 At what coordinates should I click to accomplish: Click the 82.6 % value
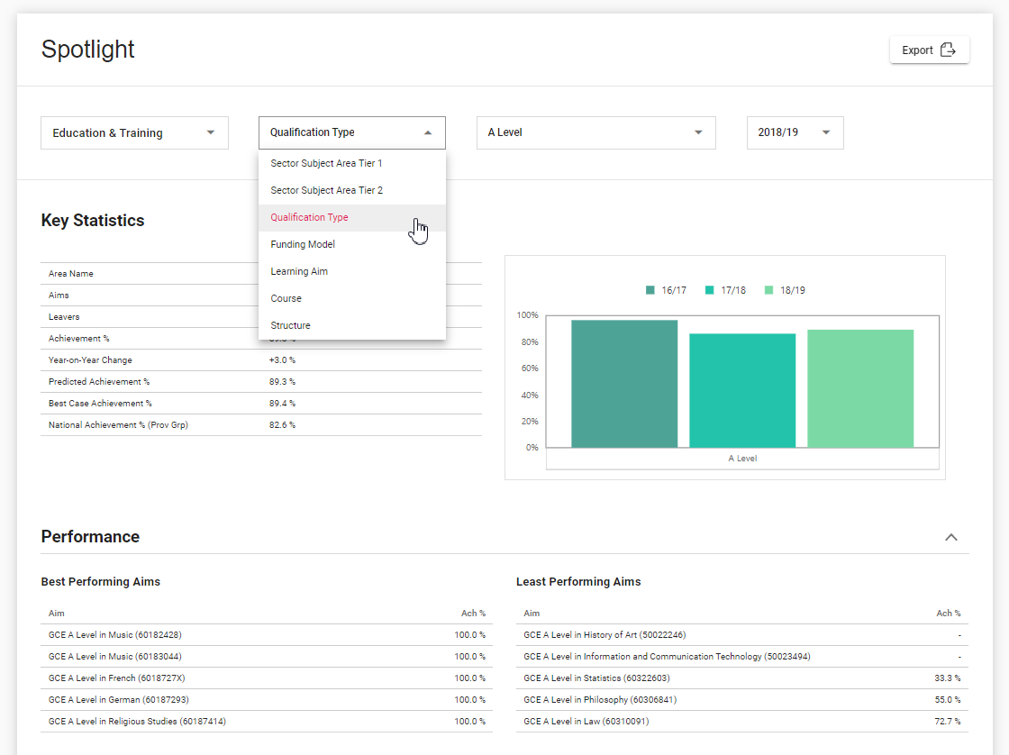click(282, 425)
